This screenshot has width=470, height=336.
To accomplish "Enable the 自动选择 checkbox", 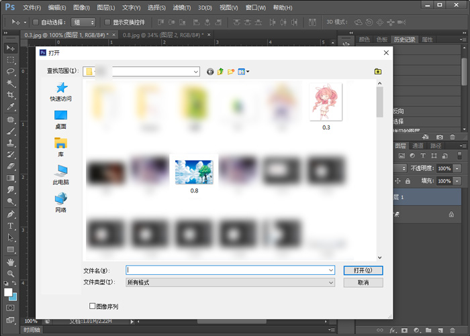I will (36, 22).
